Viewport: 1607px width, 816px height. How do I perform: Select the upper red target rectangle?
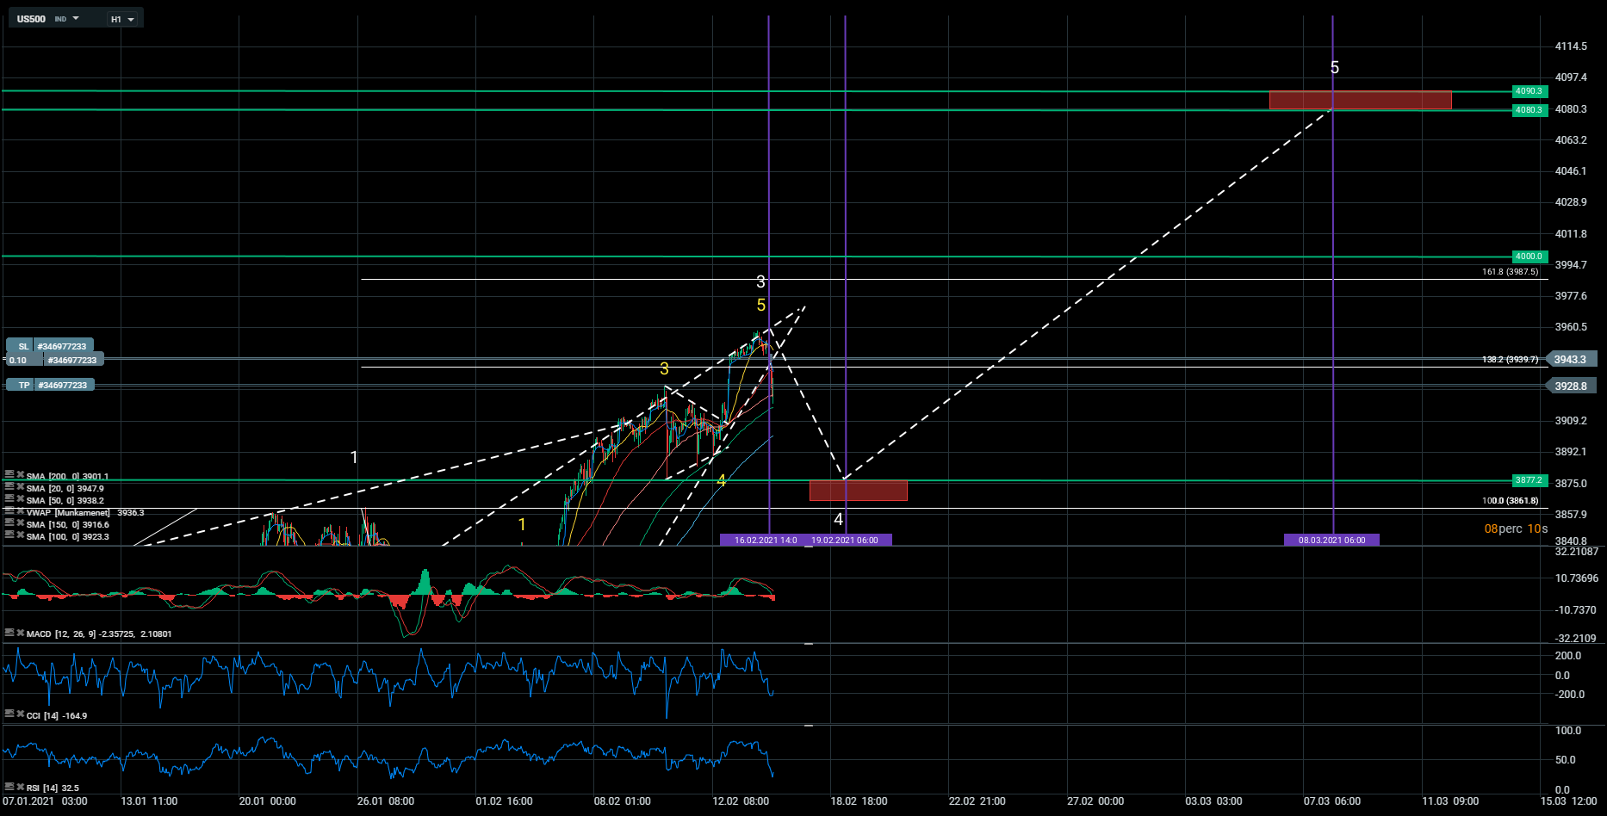[x=1360, y=101]
